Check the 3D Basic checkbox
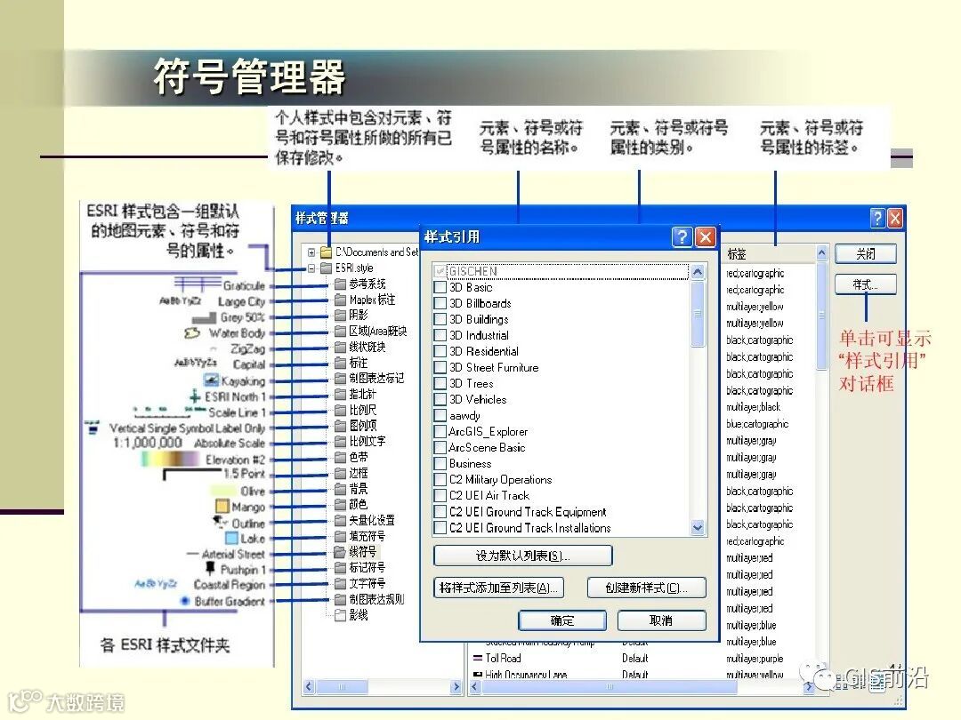This screenshot has width=961, height=720. coord(440,287)
